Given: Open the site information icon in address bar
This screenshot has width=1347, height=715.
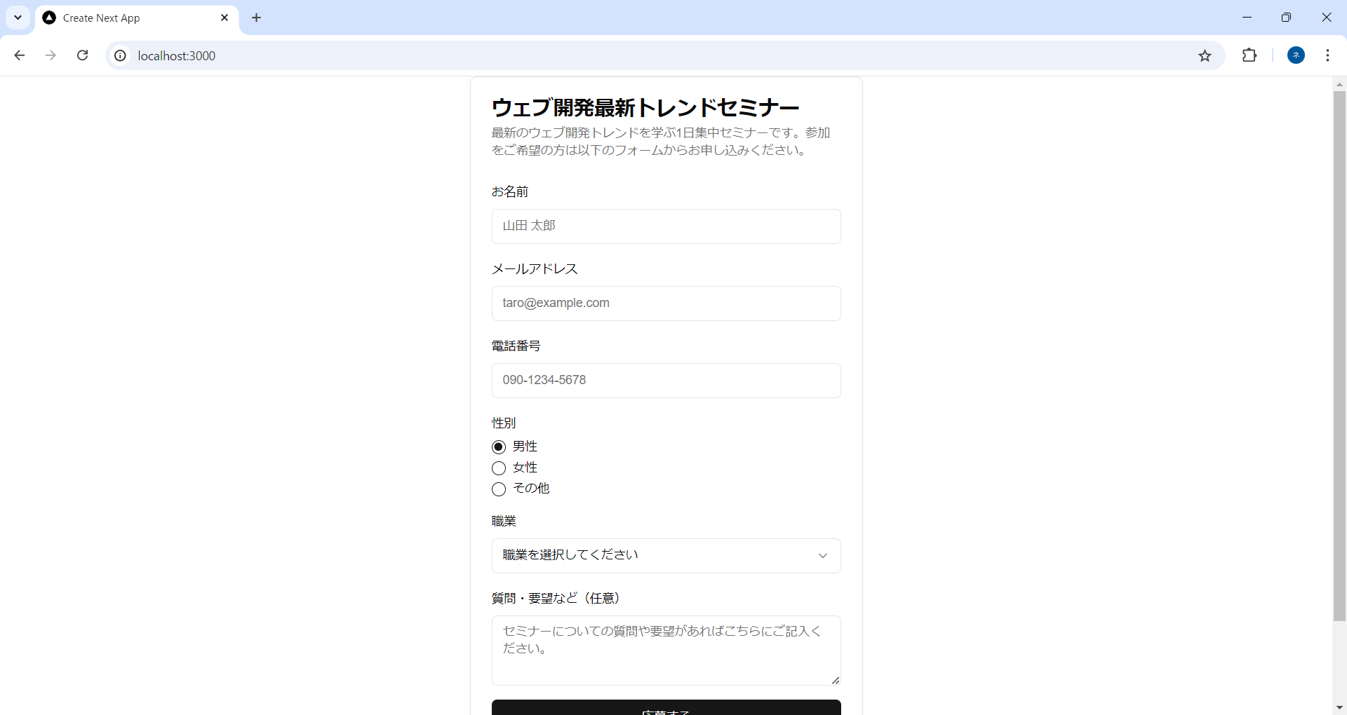Looking at the screenshot, I should (x=120, y=55).
